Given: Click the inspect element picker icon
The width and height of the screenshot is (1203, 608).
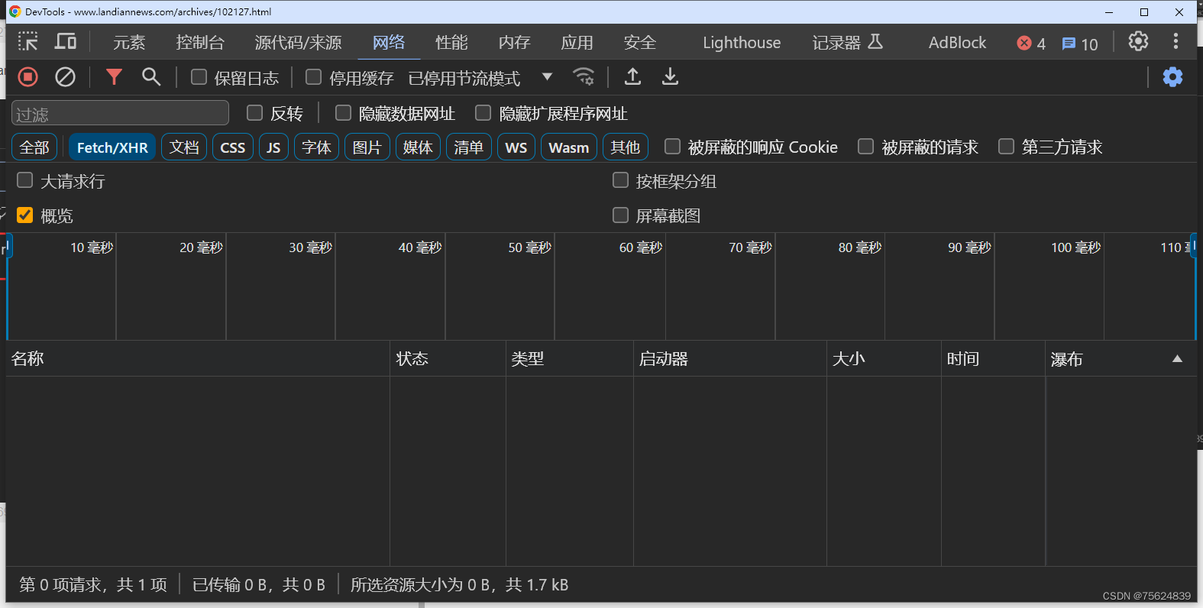Looking at the screenshot, I should click(28, 41).
